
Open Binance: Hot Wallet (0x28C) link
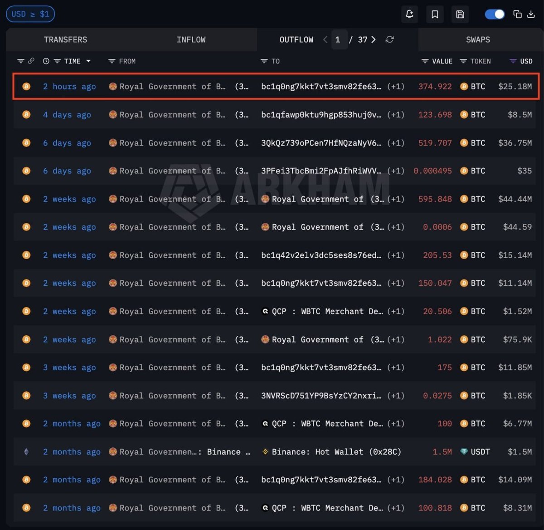tap(336, 452)
